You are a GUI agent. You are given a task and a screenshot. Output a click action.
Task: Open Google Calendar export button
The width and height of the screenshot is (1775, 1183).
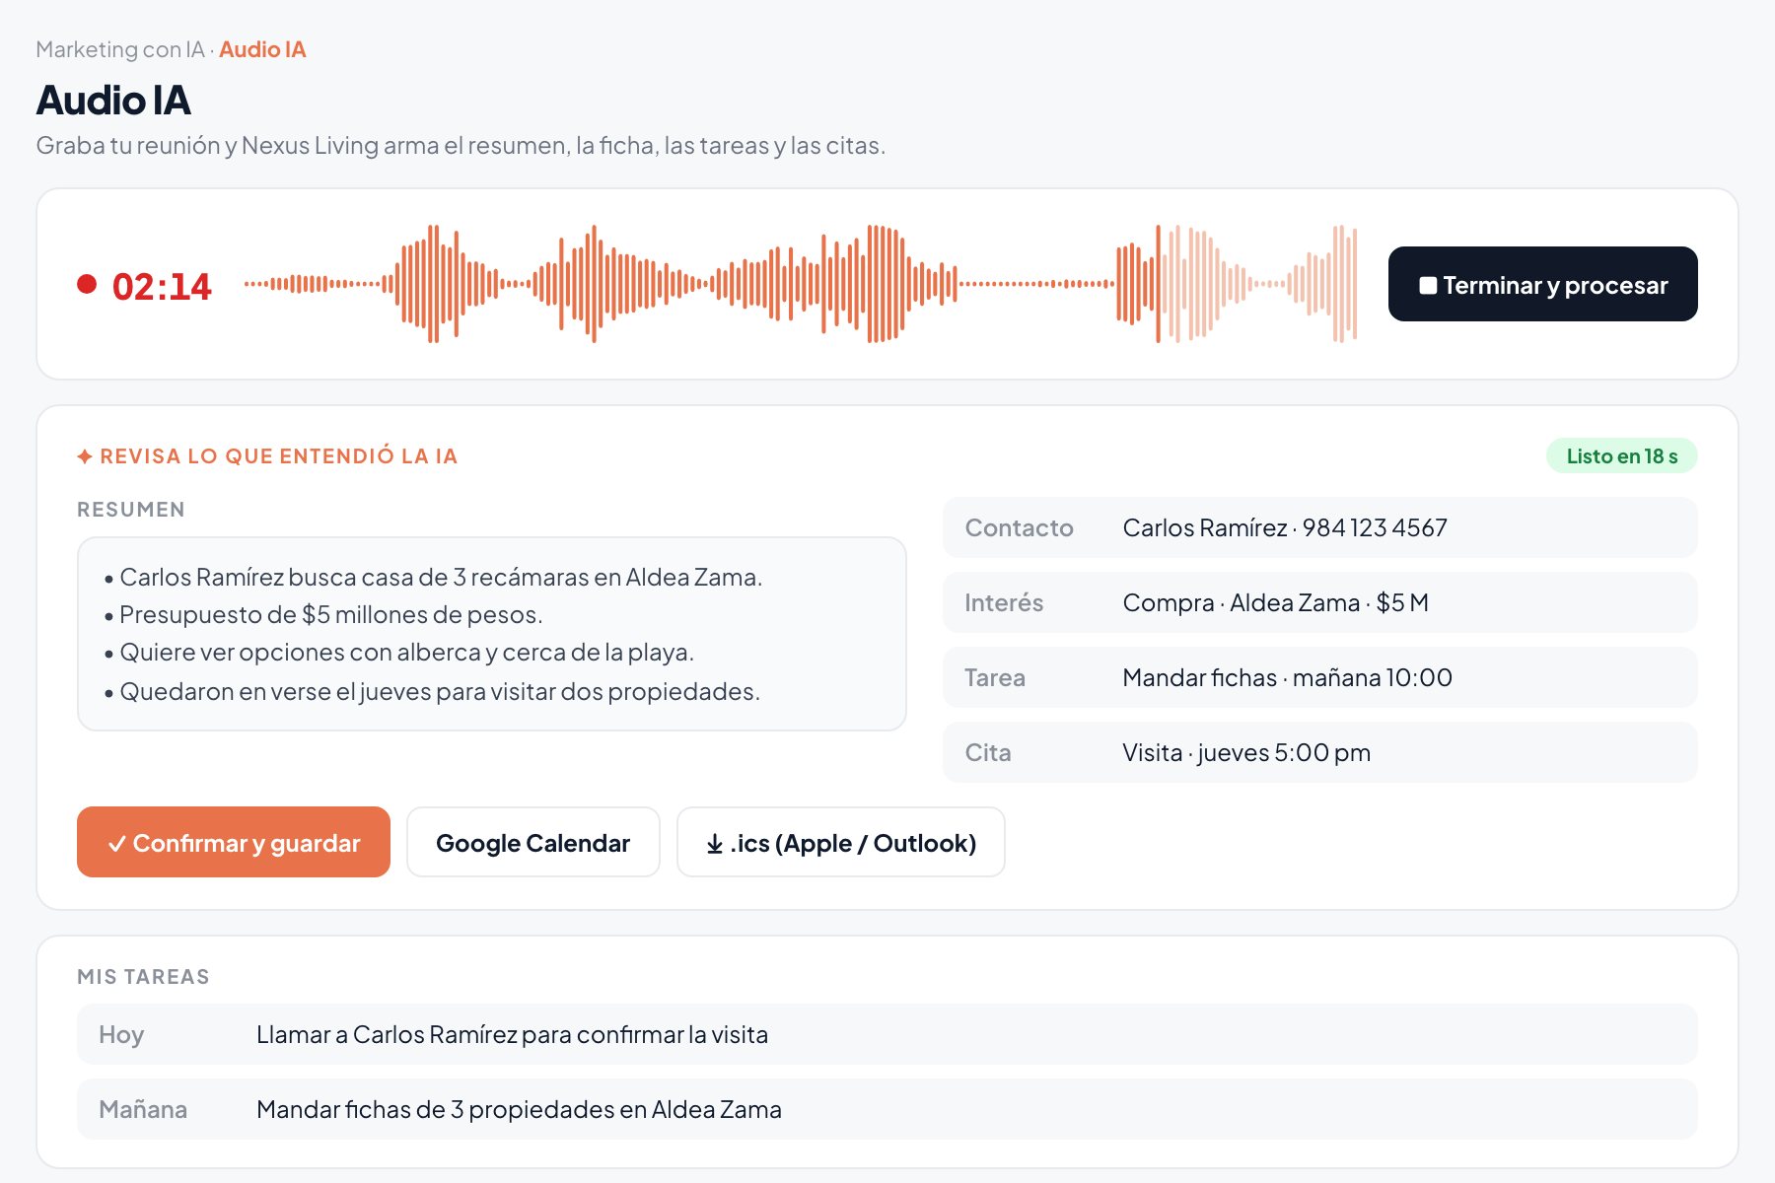coord(533,842)
